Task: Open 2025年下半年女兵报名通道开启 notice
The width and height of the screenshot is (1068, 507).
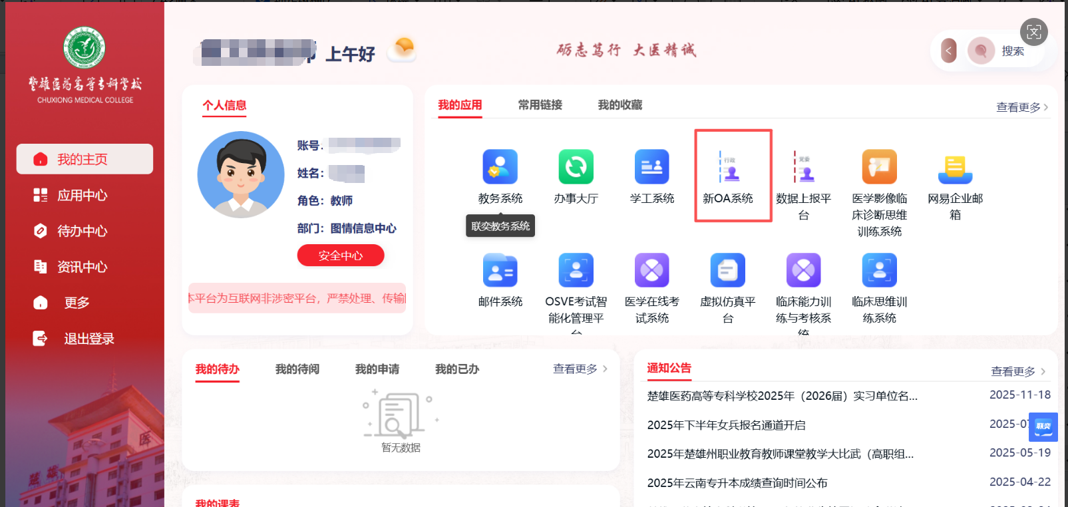Action: click(x=726, y=425)
